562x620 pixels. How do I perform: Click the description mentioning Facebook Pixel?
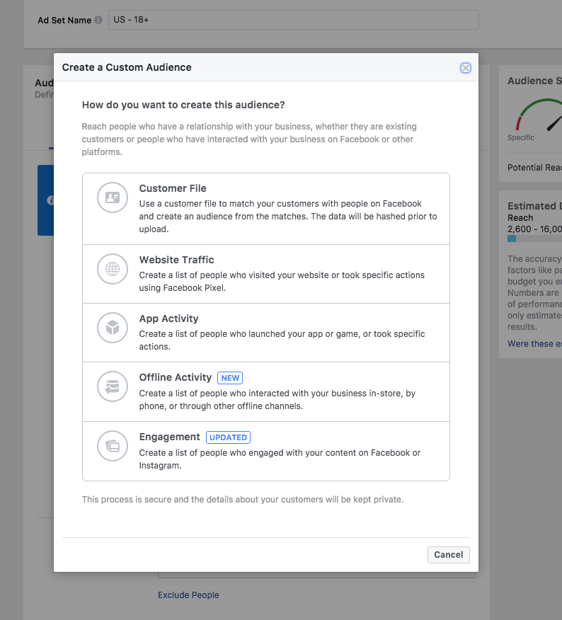click(x=282, y=282)
